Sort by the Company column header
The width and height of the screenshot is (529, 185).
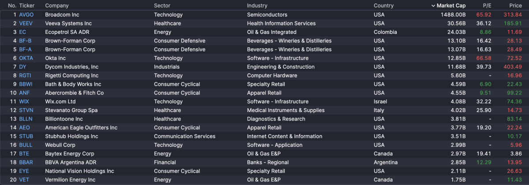(57, 6)
